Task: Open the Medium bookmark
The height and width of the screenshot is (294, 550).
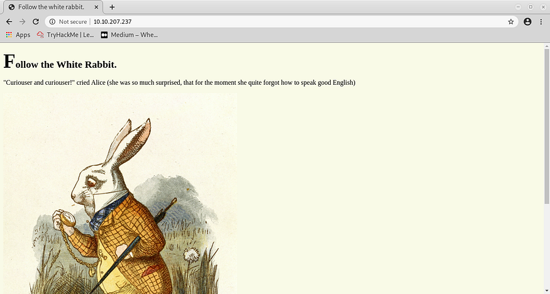Action: click(129, 35)
